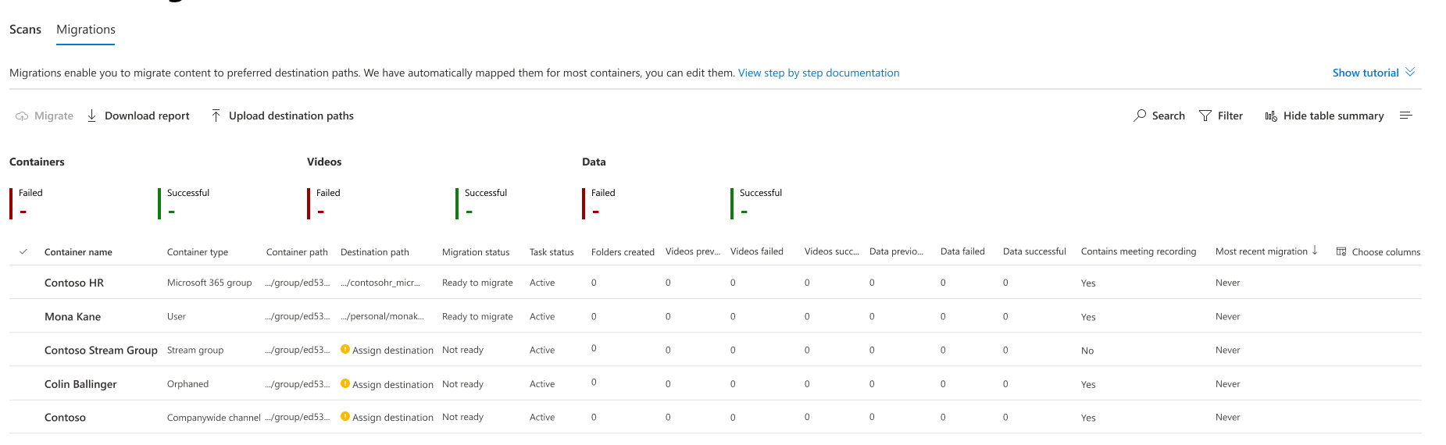Click the Search magnifier icon
The width and height of the screenshot is (1446, 445).
click(1141, 116)
